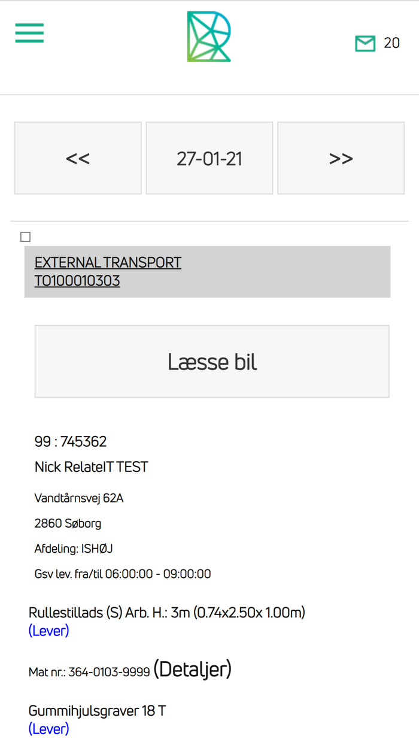Select customer line 99 : 745362
The height and width of the screenshot is (745, 419).
[71, 441]
